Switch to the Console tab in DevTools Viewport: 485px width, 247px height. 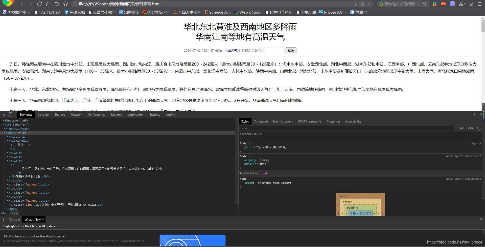click(43, 115)
